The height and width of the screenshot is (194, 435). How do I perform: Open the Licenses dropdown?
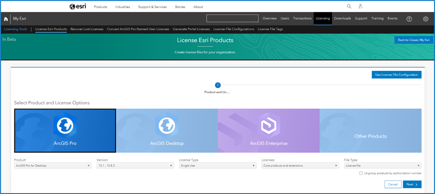pos(300,165)
